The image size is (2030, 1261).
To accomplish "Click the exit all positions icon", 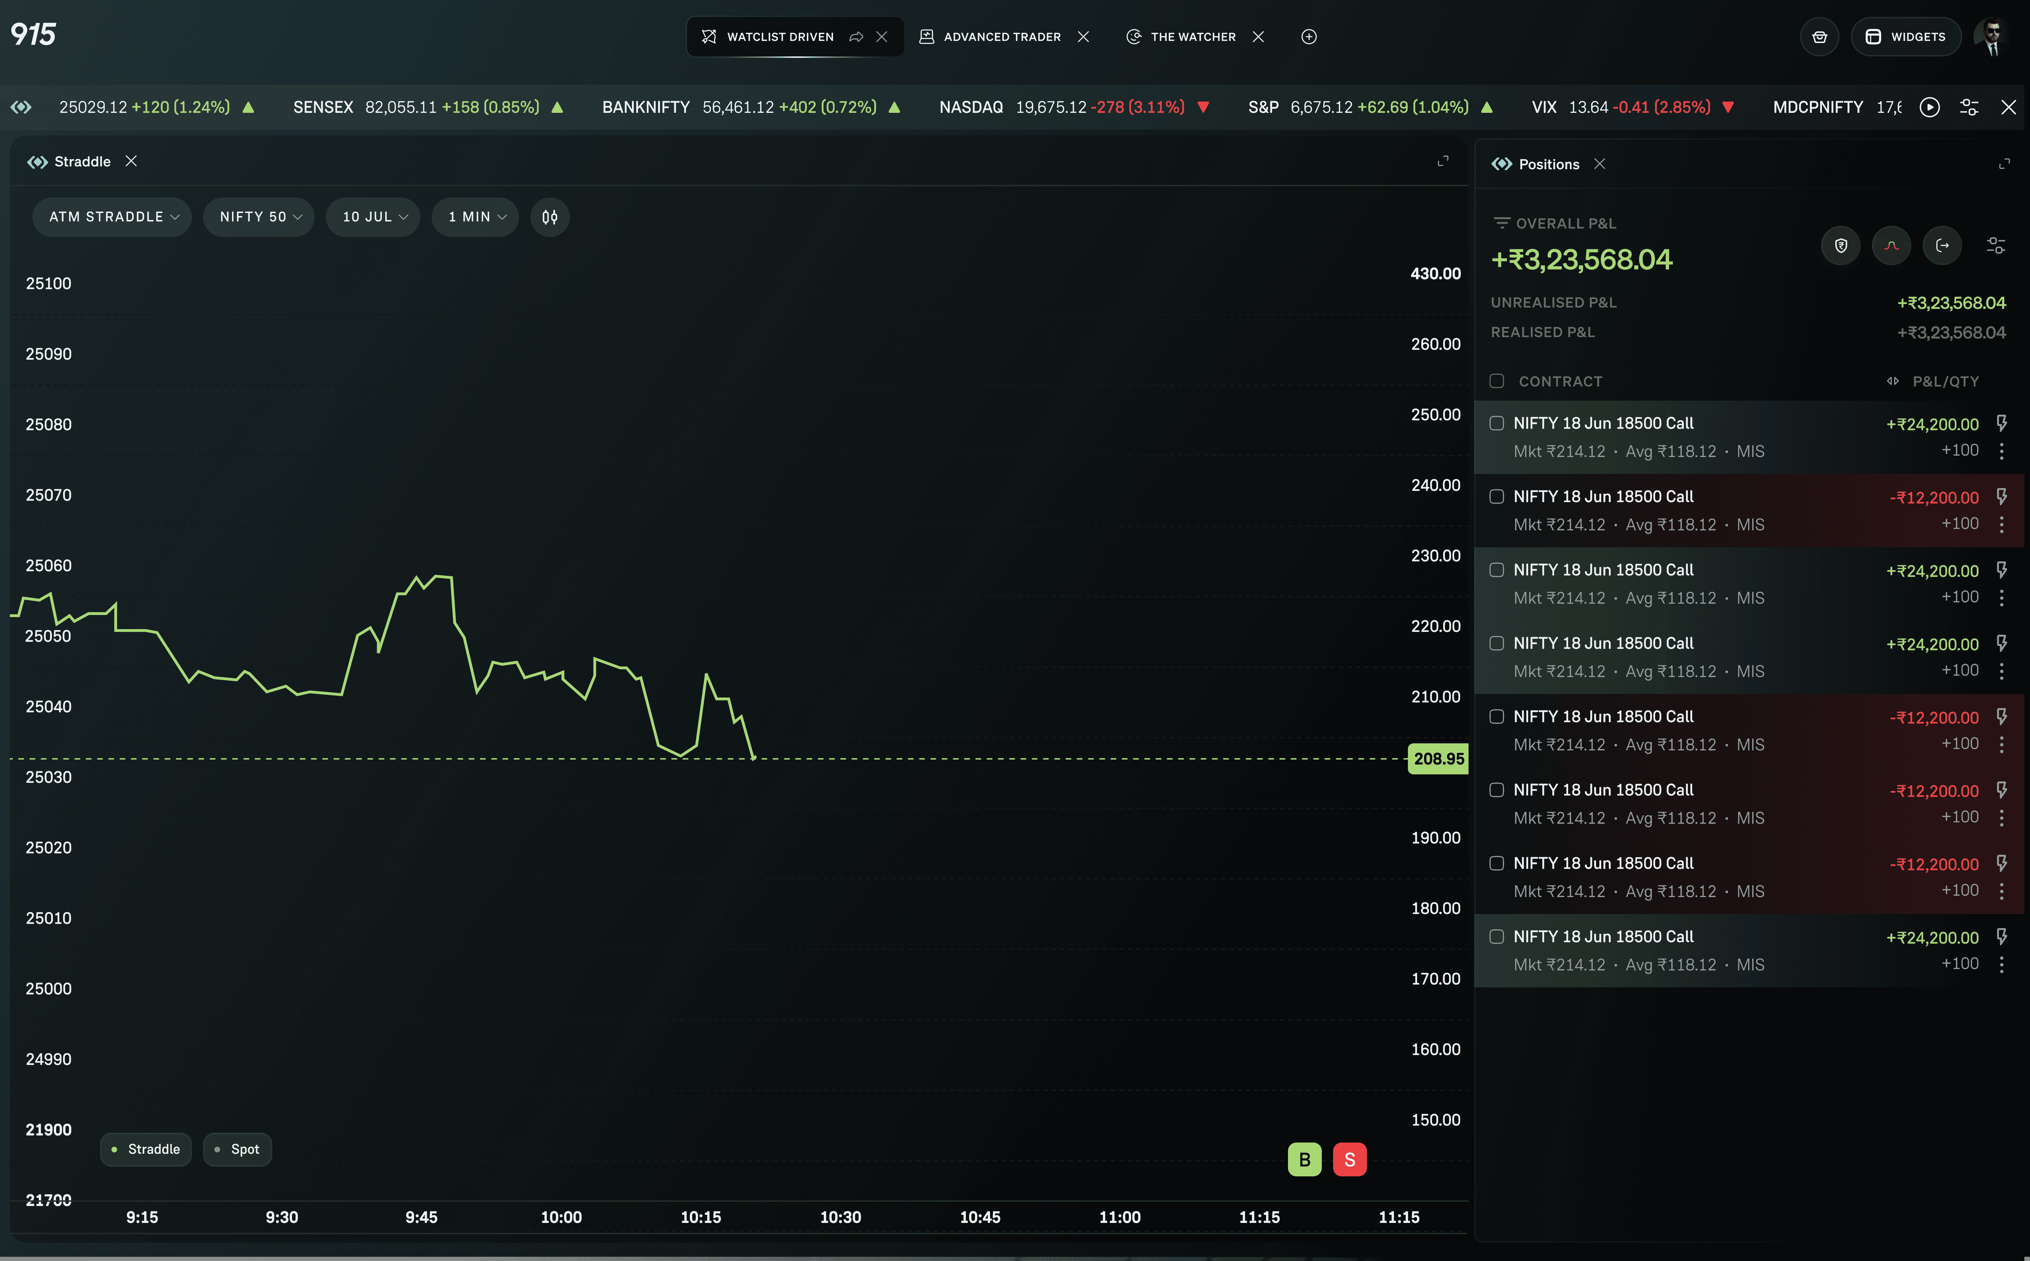I will click(1943, 245).
